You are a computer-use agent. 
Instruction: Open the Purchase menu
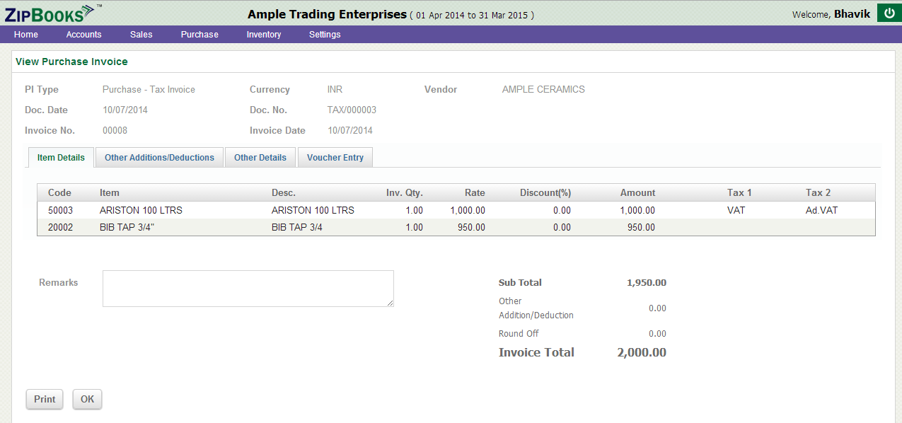click(200, 35)
